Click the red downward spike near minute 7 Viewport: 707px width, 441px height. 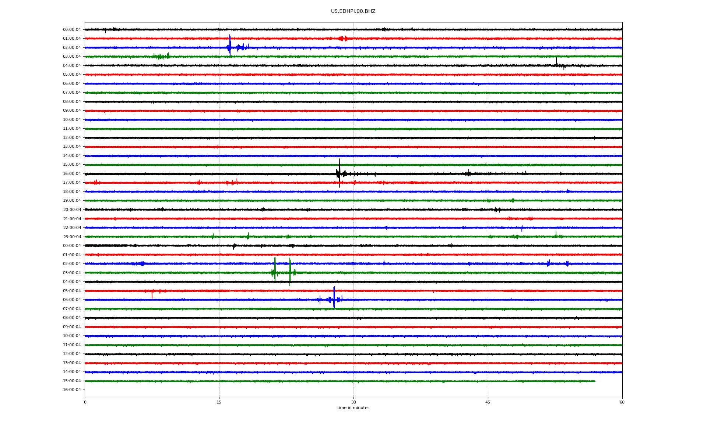click(152, 295)
